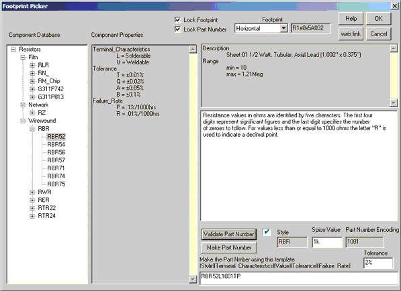Toggle the checkbox beside Validate Part Number
This screenshot has width=401, height=291.
click(266, 232)
